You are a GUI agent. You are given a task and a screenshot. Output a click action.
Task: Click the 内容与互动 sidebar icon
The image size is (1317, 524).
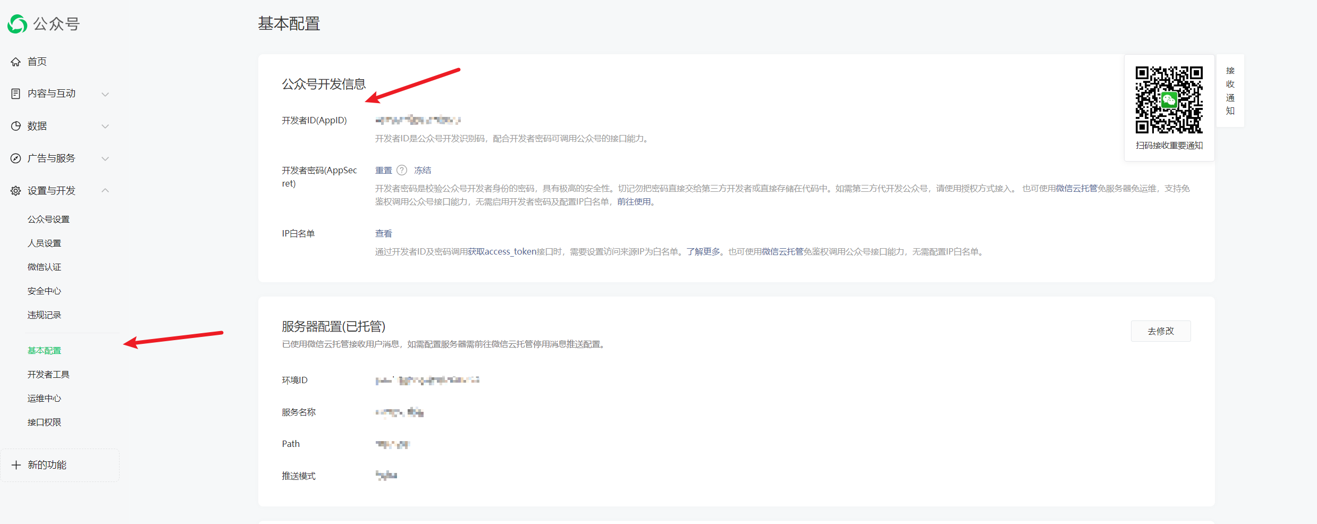coord(16,94)
